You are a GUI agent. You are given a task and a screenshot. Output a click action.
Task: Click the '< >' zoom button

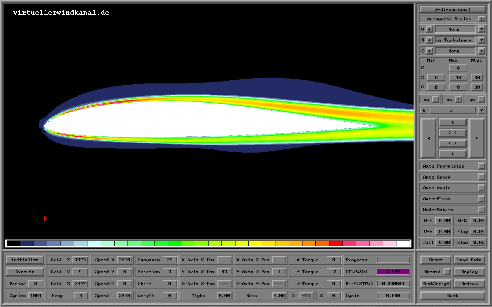(452, 143)
